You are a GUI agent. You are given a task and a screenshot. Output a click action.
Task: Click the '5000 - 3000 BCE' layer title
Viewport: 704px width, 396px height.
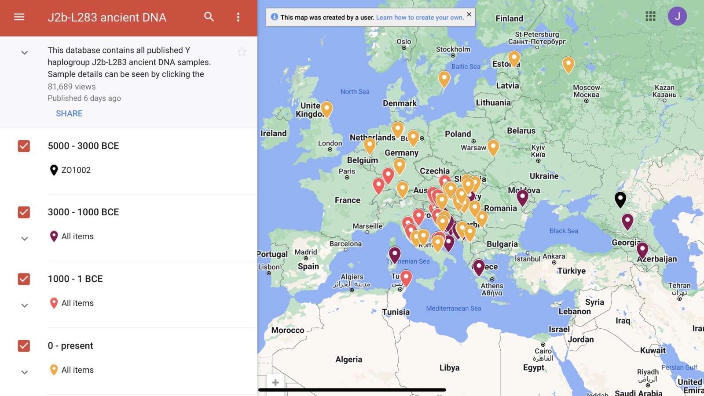[83, 146]
